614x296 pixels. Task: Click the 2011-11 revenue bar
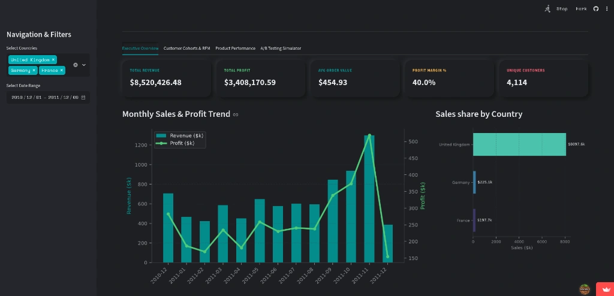(369, 199)
